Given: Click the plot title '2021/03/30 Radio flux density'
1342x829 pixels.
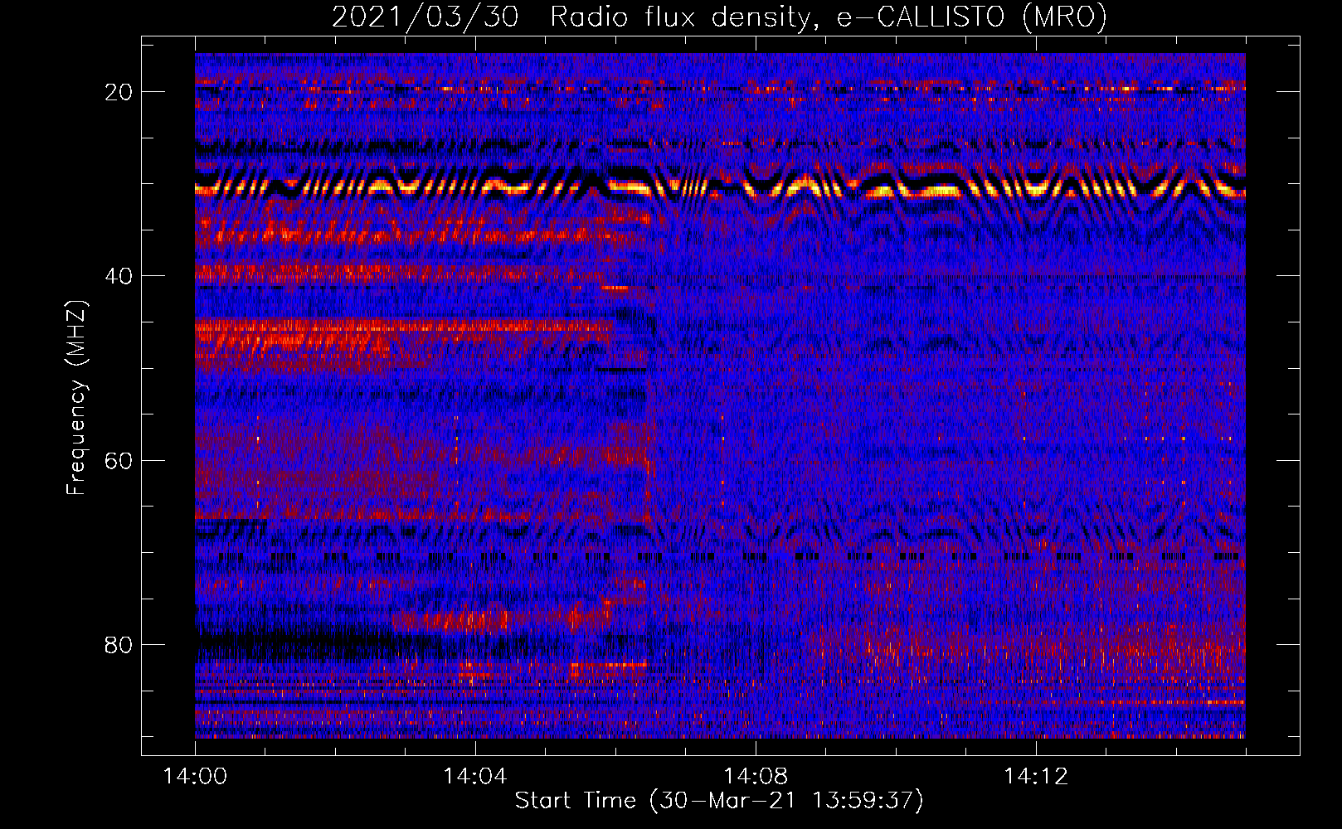Looking at the screenshot, I should click(x=720, y=17).
